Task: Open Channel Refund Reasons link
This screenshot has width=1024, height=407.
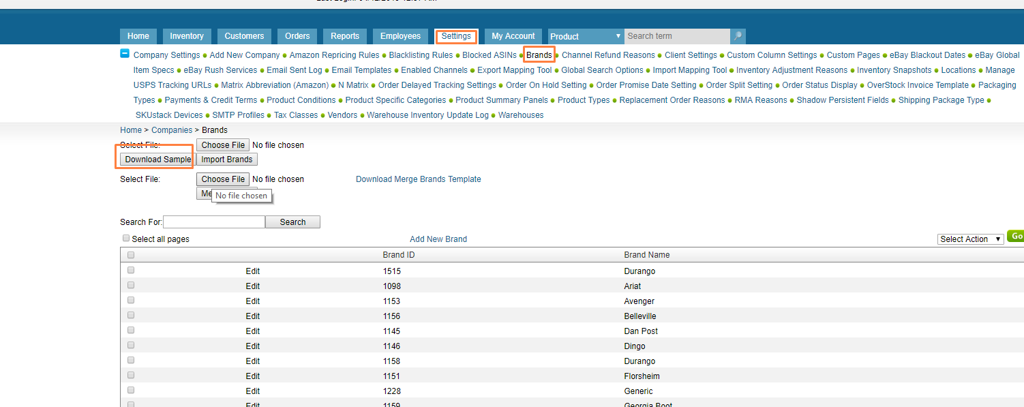Action: [x=608, y=55]
